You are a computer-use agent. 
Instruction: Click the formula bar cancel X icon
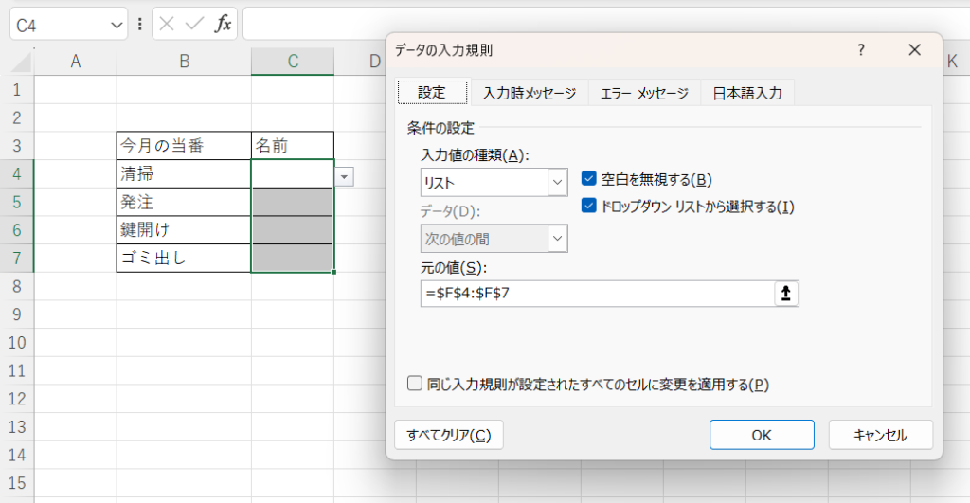click(x=168, y=24)
